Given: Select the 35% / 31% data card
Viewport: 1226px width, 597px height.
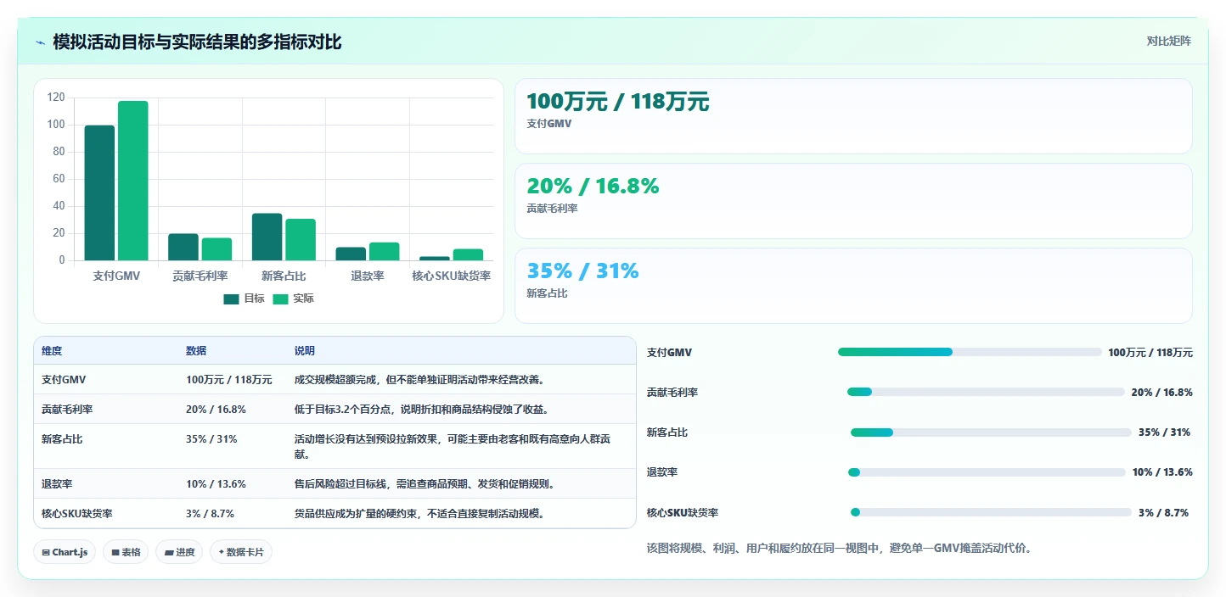Looking at the screenshot, I should pyautogui.click(x=853, y=286).
